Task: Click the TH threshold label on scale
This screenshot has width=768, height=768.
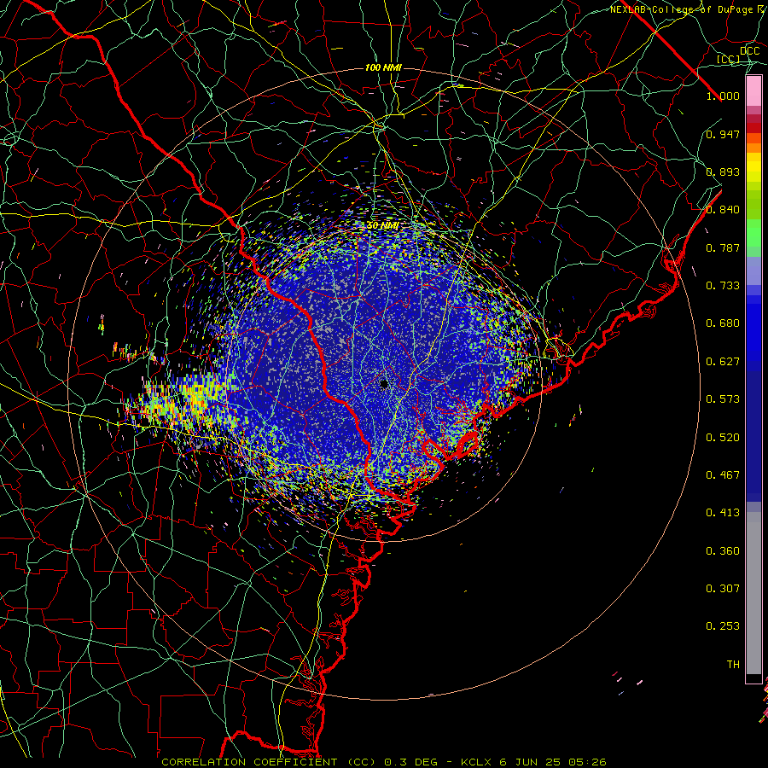Action: coord(733,665)
